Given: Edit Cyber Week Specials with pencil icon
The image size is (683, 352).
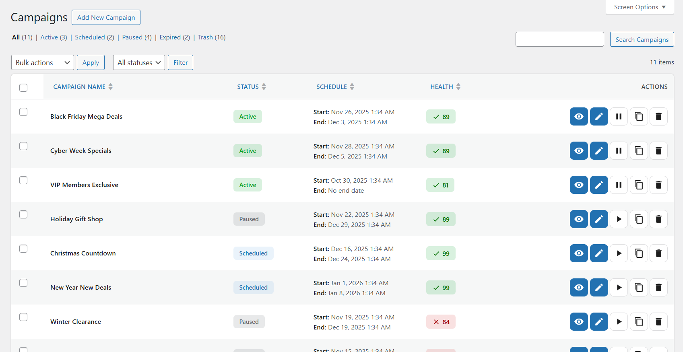Looking at the screenshot, I should pos(599,151).
